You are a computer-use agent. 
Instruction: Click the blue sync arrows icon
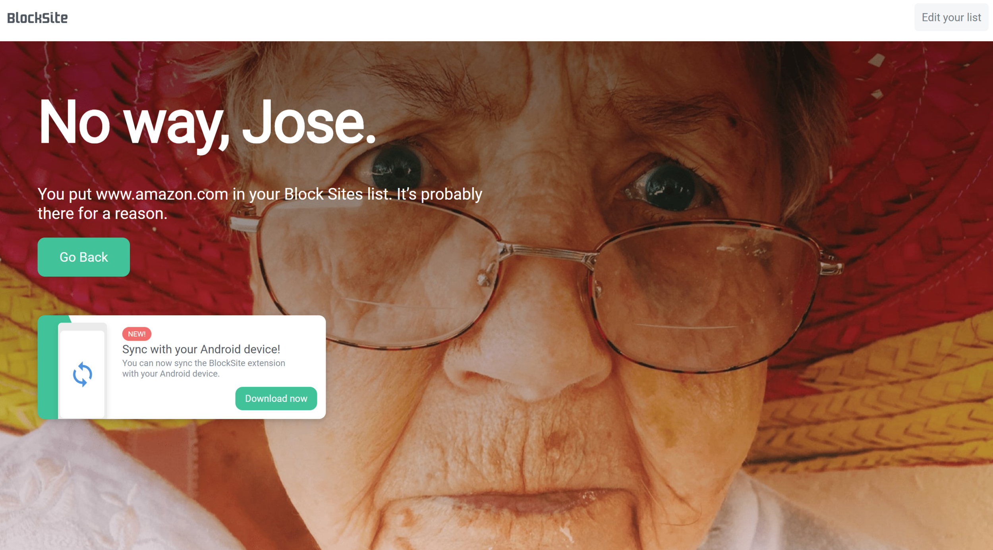click(x=83, y=374)
